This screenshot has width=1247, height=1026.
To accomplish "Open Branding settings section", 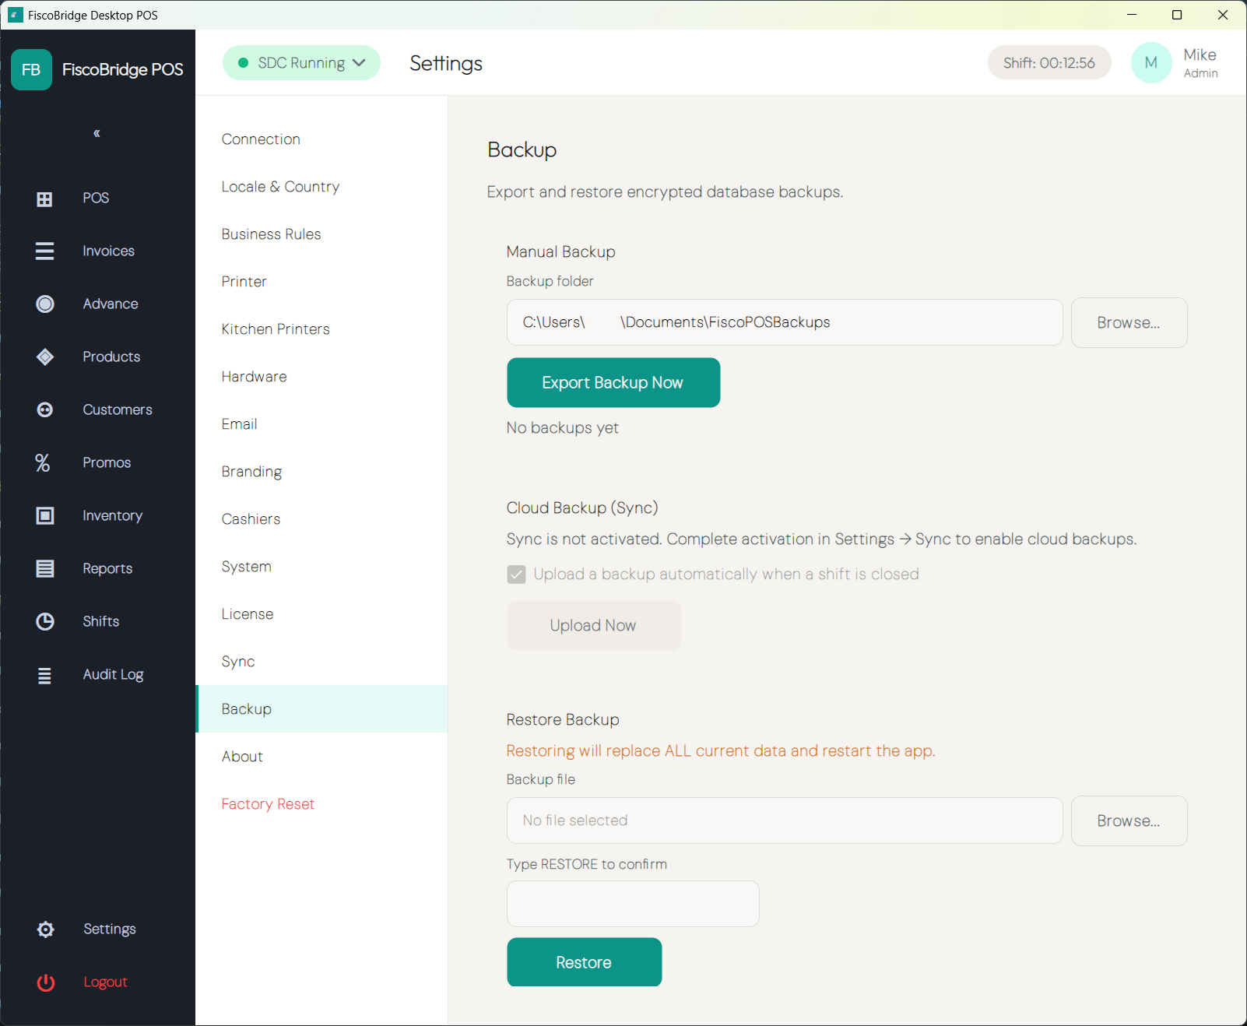I will (321, 472).
